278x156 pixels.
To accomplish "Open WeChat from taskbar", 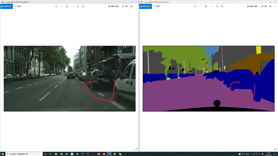I will click(x=120, y=154).
